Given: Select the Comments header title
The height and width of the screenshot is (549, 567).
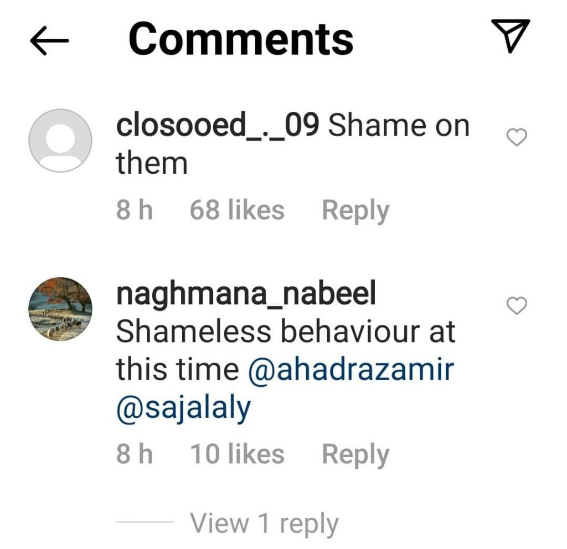Looking at the screenshot, I should point(241,39).
